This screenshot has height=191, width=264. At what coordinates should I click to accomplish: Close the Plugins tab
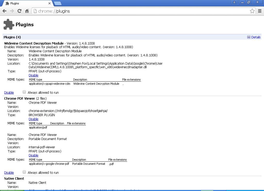pyautogui.click(x=49, y=3)
